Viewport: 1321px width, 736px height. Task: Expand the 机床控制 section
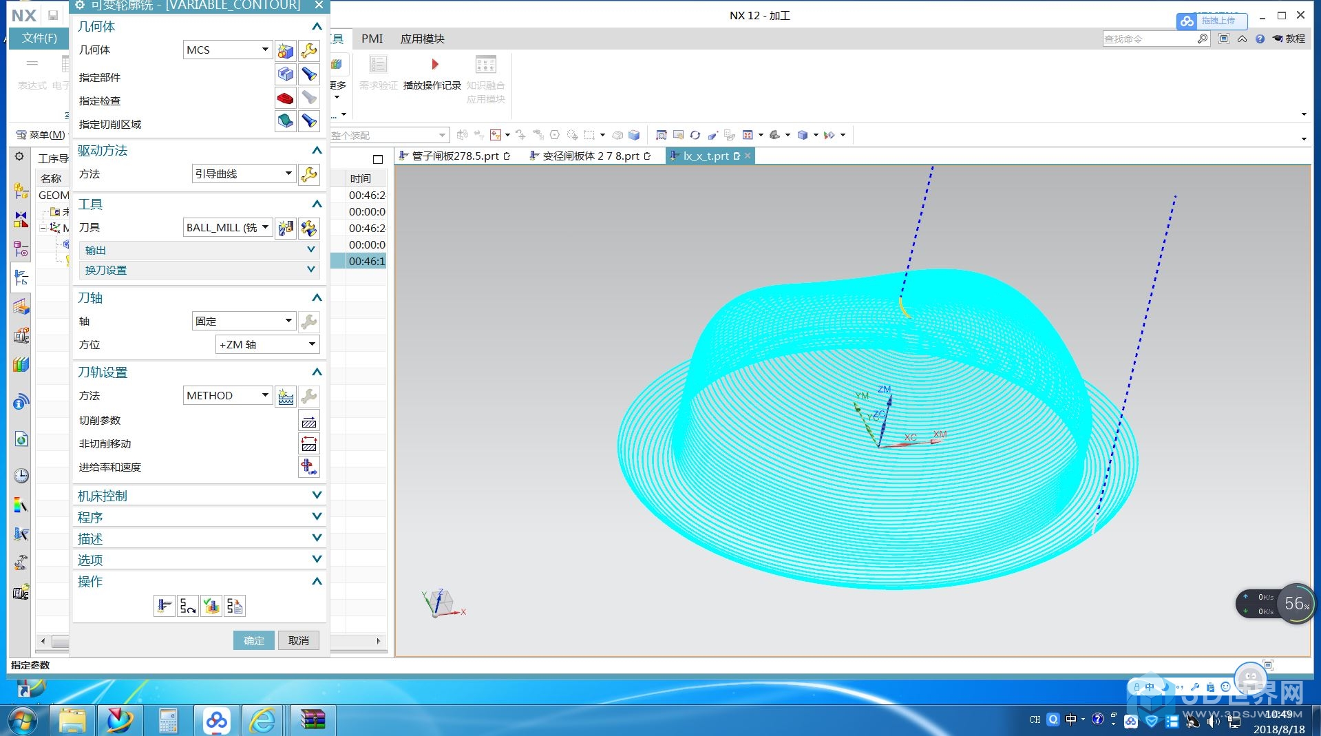pyautogui.click(x=199, y=496)
